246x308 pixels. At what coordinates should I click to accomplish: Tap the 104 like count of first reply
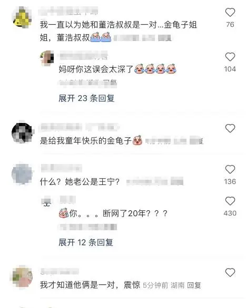pos(230,69)
